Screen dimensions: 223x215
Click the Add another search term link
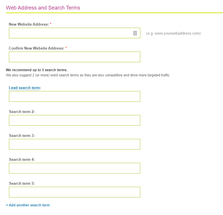(28, 205)
